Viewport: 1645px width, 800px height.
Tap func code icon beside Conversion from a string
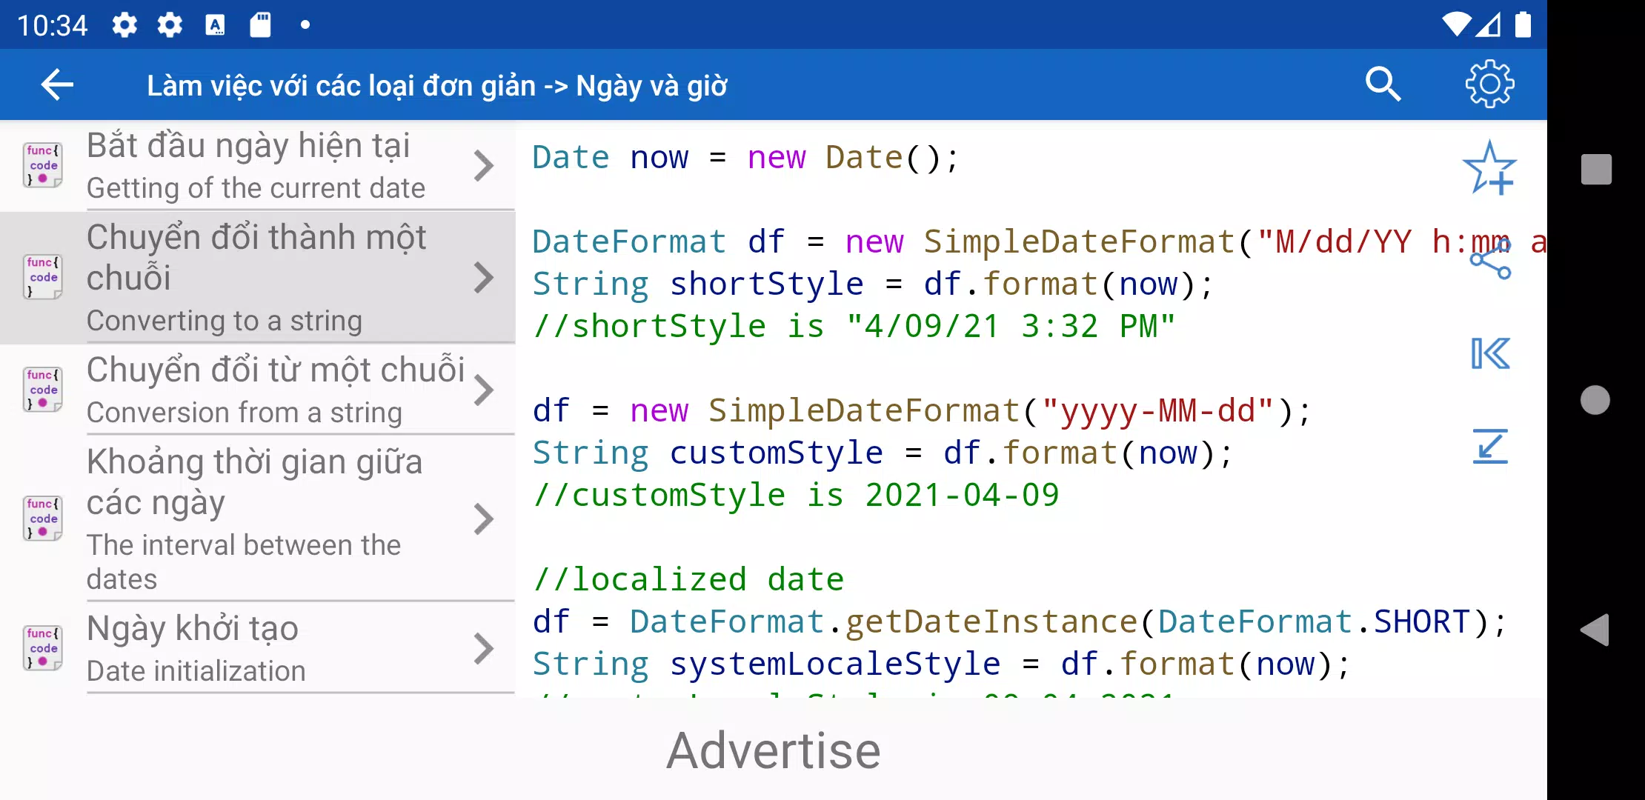coord(42,390)
